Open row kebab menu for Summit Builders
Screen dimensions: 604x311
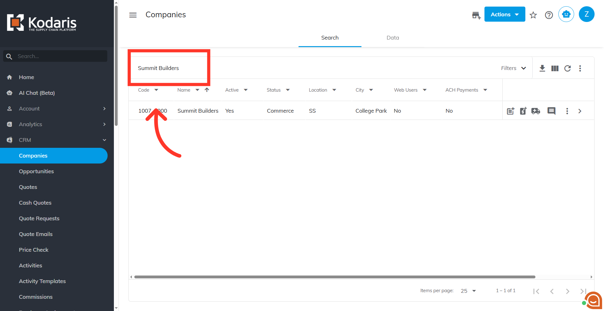(x=567, y=111)
